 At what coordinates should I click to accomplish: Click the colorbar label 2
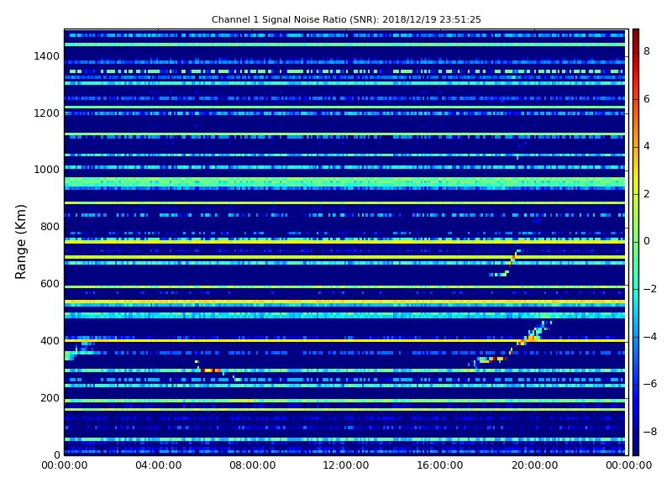click(x=647, y=194)
